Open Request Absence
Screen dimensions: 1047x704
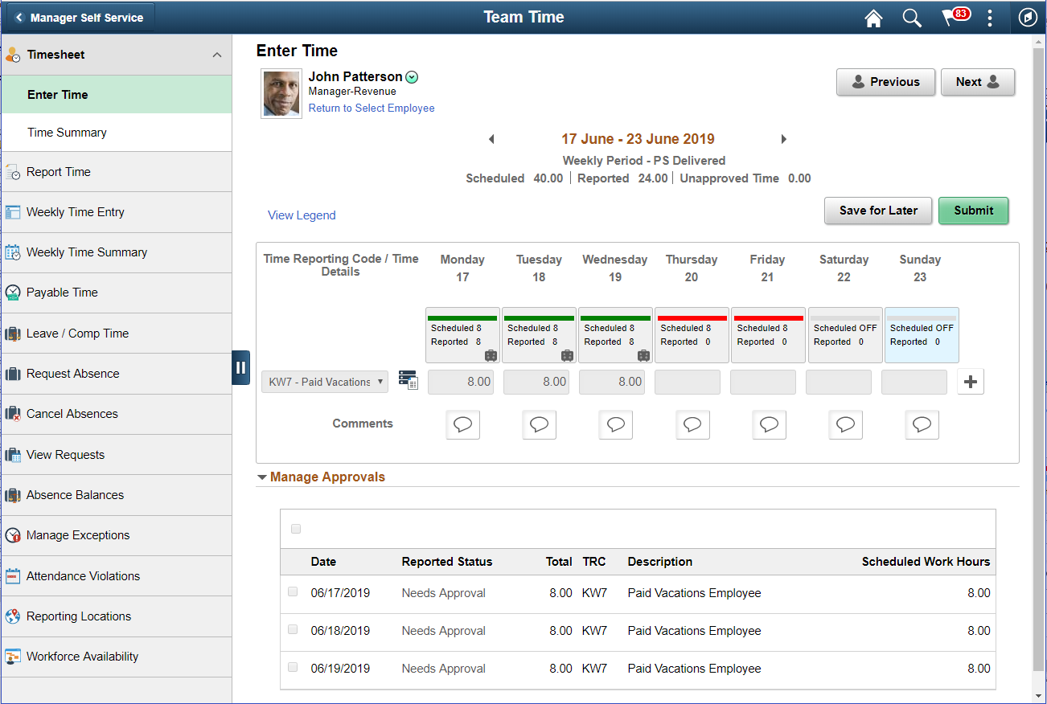click(x=116, y=374)
